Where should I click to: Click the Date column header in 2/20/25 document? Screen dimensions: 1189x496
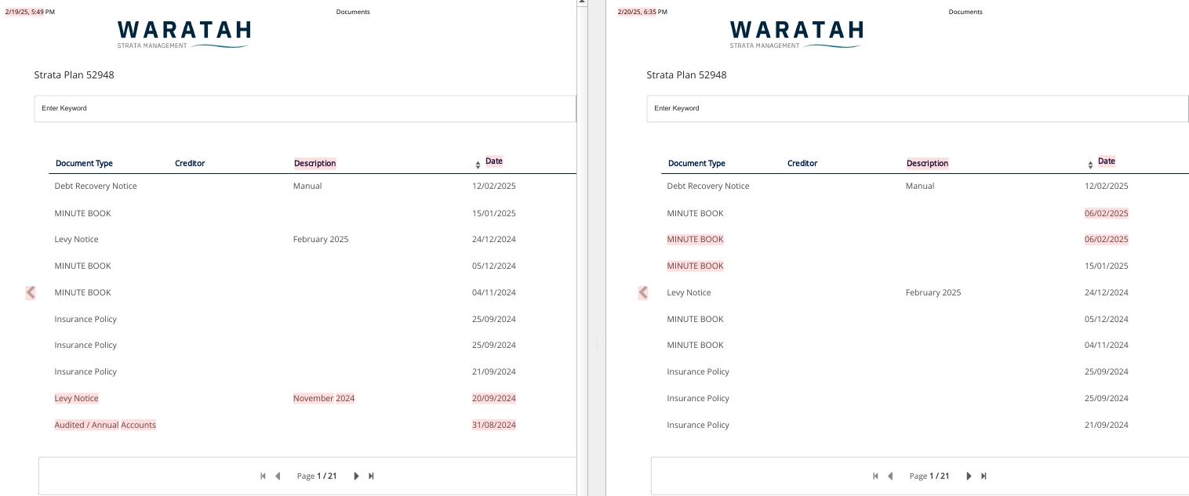click(1107, 161)
